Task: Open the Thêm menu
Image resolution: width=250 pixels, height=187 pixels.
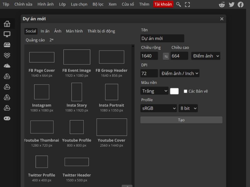Action: (x=144, y=4)
